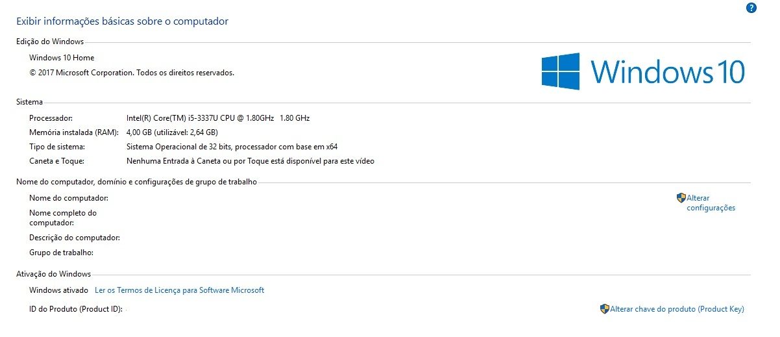
Task: Open the blue help question mark icon
Action: [x=751, y=8]
